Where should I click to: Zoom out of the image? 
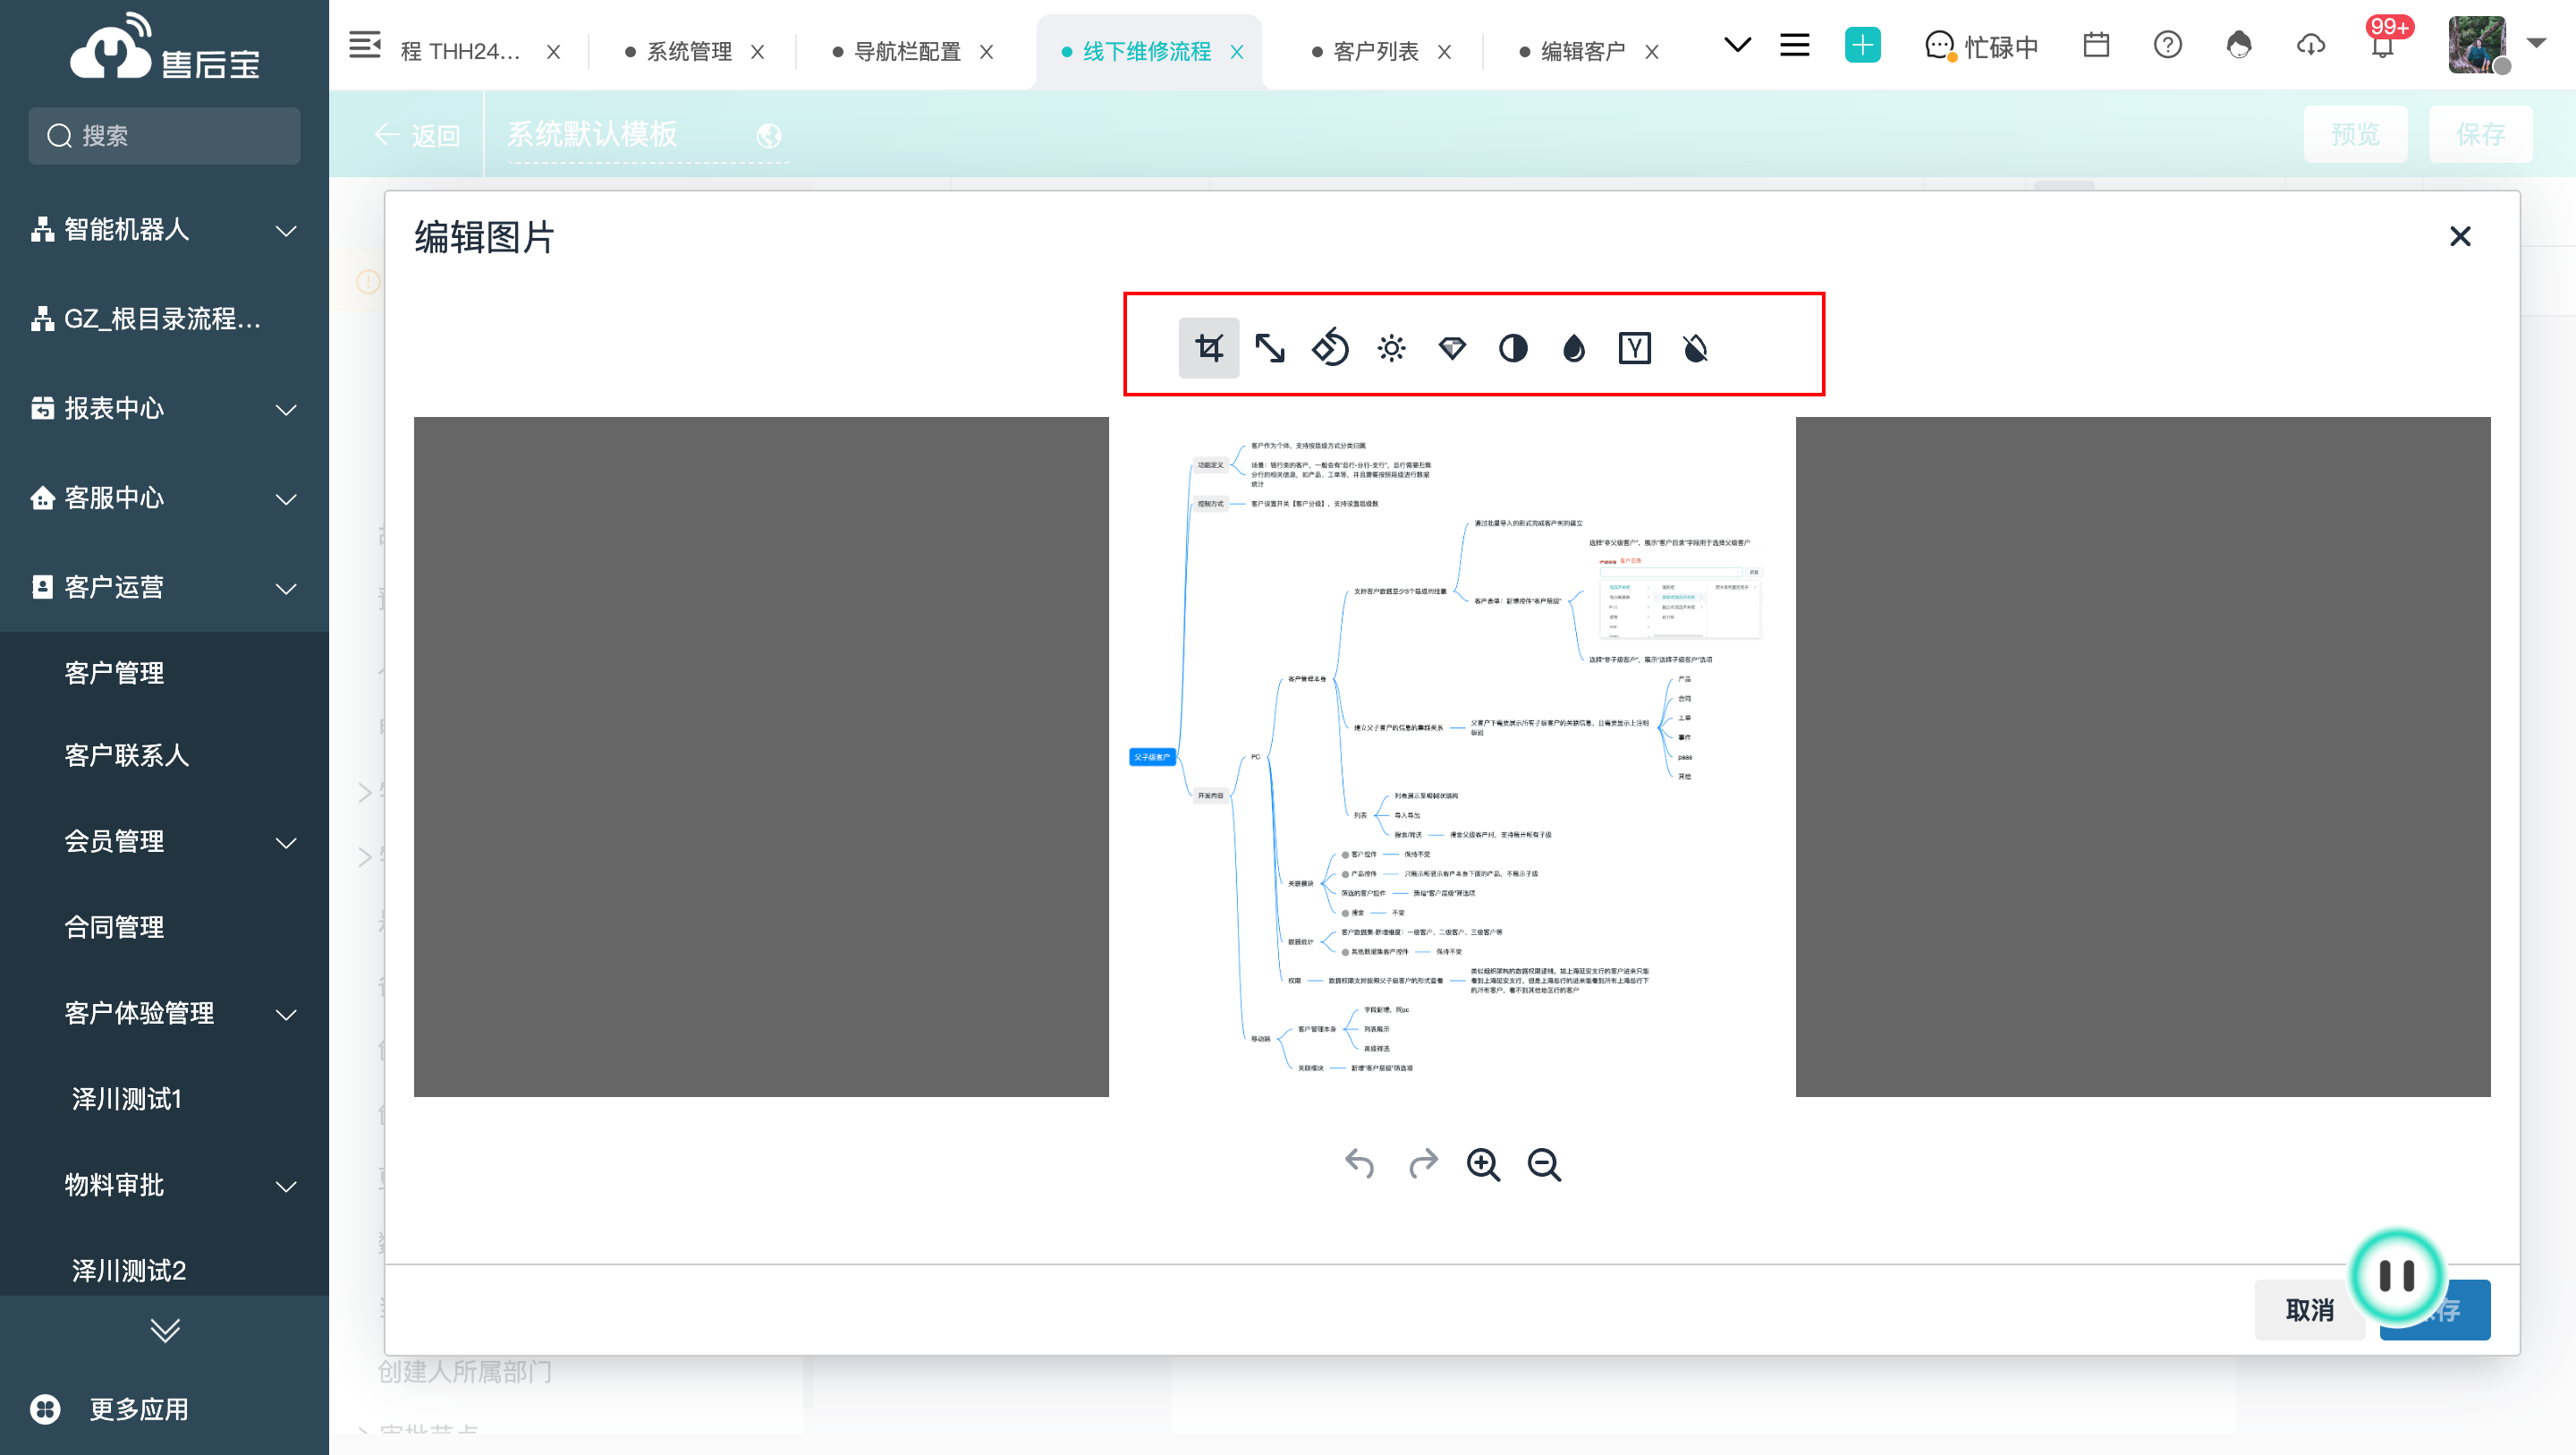1545,1165
